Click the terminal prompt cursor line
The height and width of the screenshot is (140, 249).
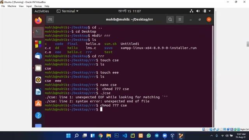click(x=74, y=109)
